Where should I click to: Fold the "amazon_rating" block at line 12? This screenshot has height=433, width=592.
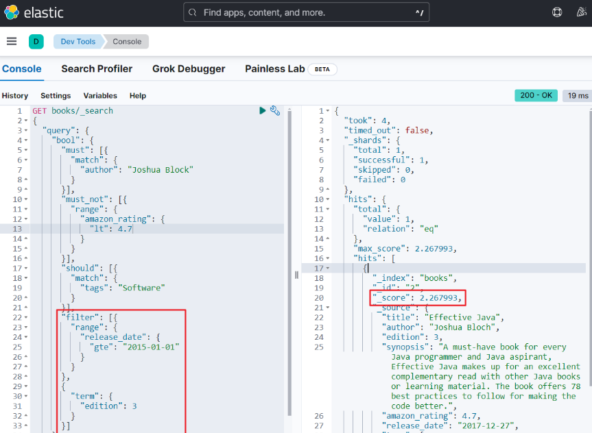coord(26,219)
